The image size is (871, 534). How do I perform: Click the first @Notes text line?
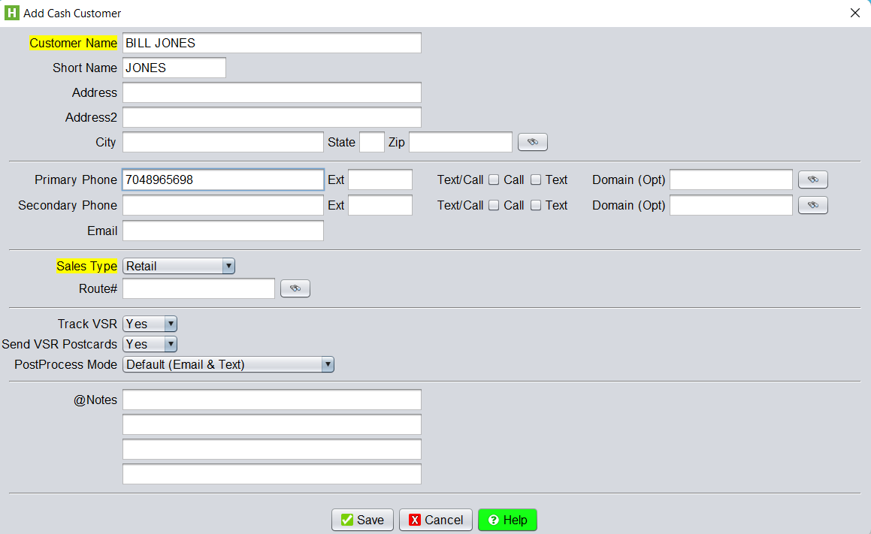[x=271, y=400]
